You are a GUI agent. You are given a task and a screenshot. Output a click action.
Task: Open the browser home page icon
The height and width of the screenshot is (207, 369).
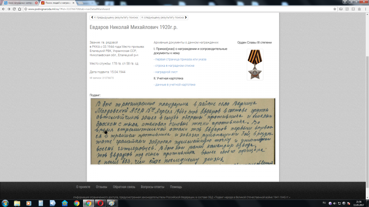click(19, 9)
